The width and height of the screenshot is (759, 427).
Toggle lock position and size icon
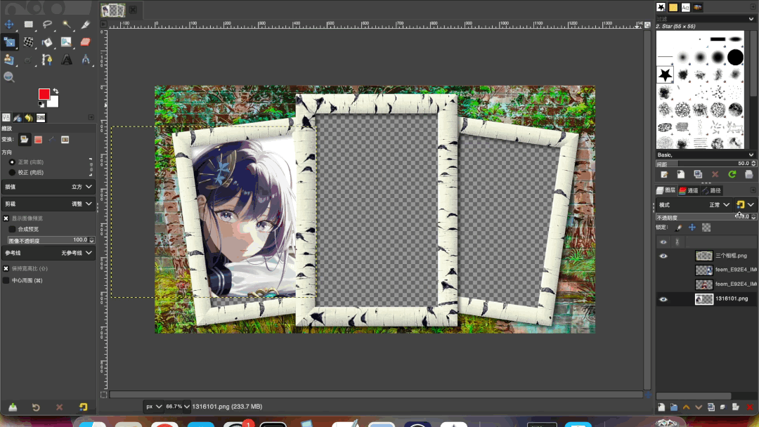[x=692, y=228]
